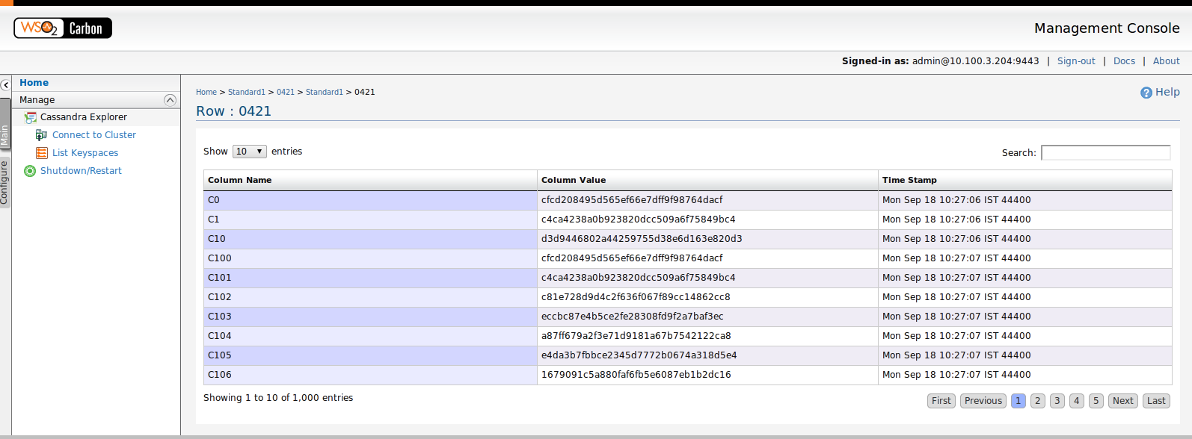Switch to the Configure side tab
Viewport: 1192px width, 439px height.
(4, 182)
